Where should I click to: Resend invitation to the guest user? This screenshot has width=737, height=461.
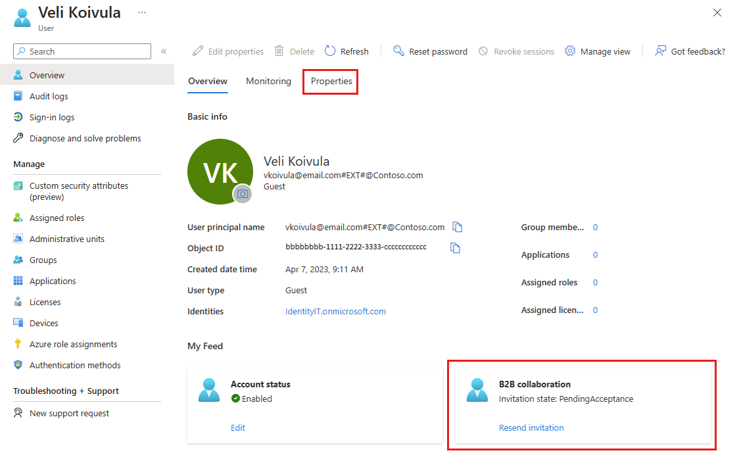point(531,427)
